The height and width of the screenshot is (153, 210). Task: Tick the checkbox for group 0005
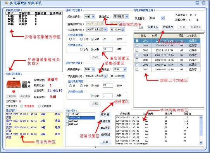pos(137,60)
